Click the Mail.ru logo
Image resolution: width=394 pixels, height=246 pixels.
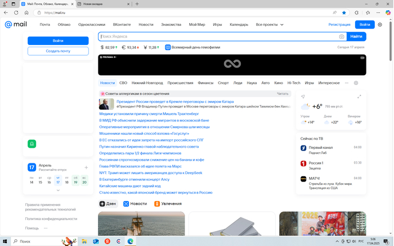pyautogui.click(x=16, y=24)
